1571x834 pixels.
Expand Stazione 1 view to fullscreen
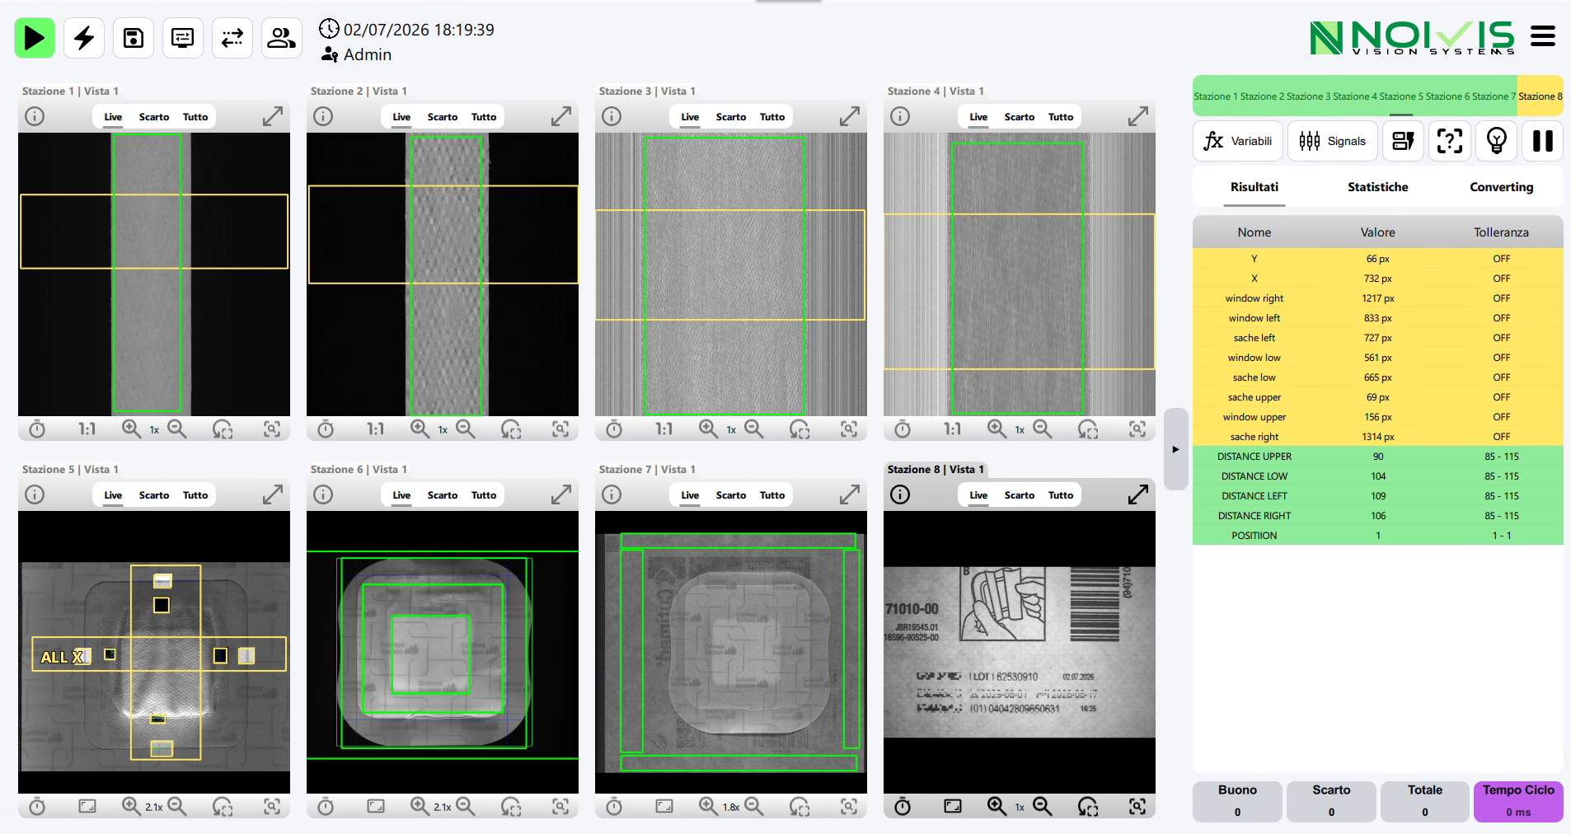(x=273, y=117)
